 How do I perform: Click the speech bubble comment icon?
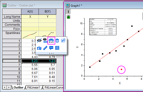coord(51,48)
